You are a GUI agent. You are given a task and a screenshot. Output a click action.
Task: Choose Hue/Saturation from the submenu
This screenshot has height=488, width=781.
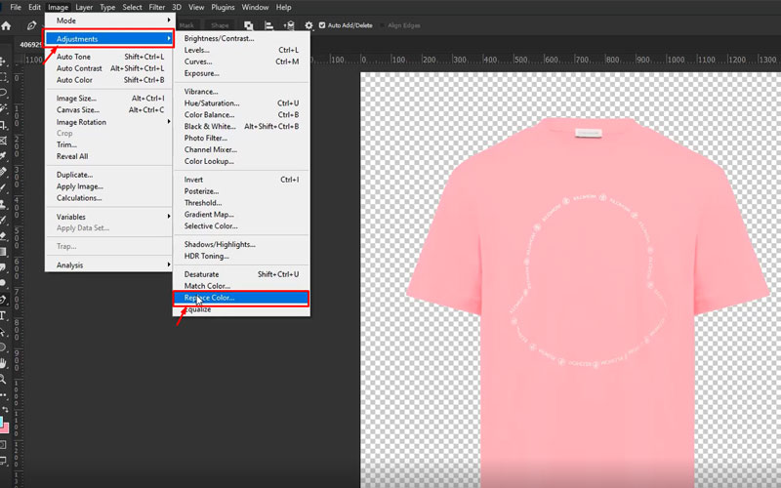click(x=241, y=103)
